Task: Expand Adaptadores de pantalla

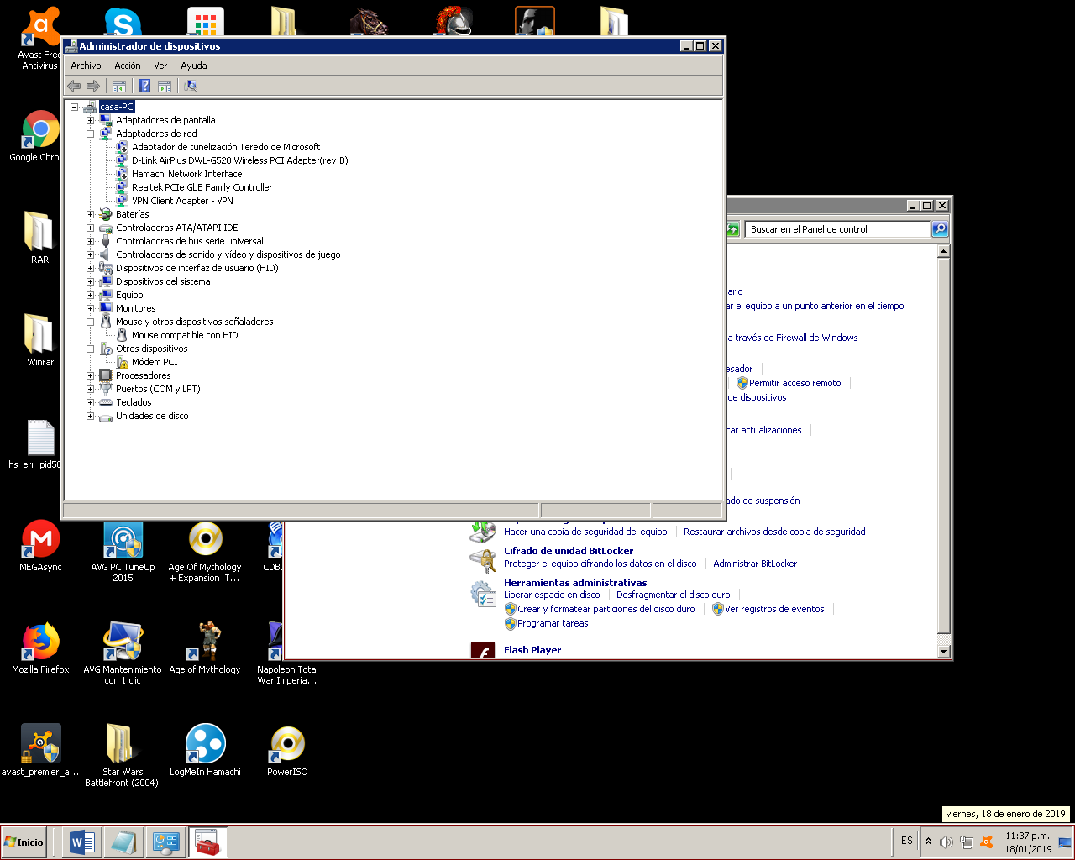Action: pos(91,120)
